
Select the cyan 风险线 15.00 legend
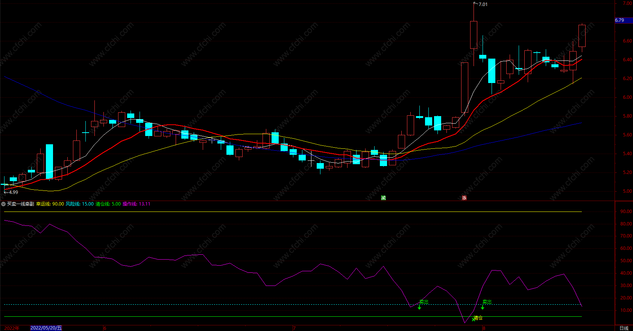(80, 204)
